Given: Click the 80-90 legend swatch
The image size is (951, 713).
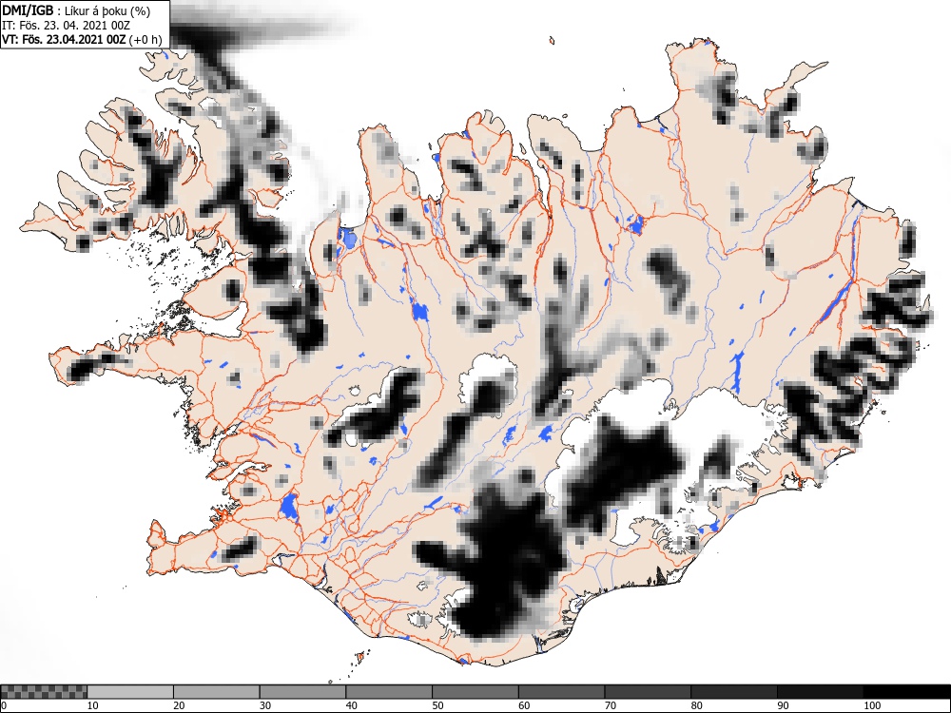Looking at the screenshot, I should click(x=733, y=692).
